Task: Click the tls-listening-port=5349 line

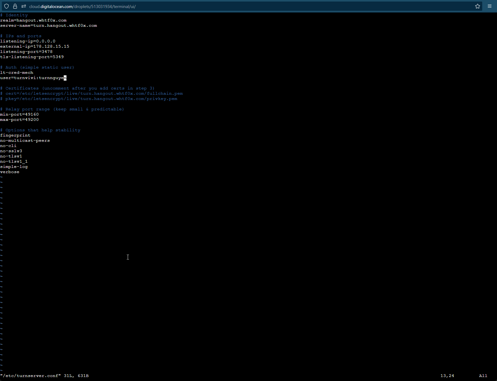Action: [32, 57]
